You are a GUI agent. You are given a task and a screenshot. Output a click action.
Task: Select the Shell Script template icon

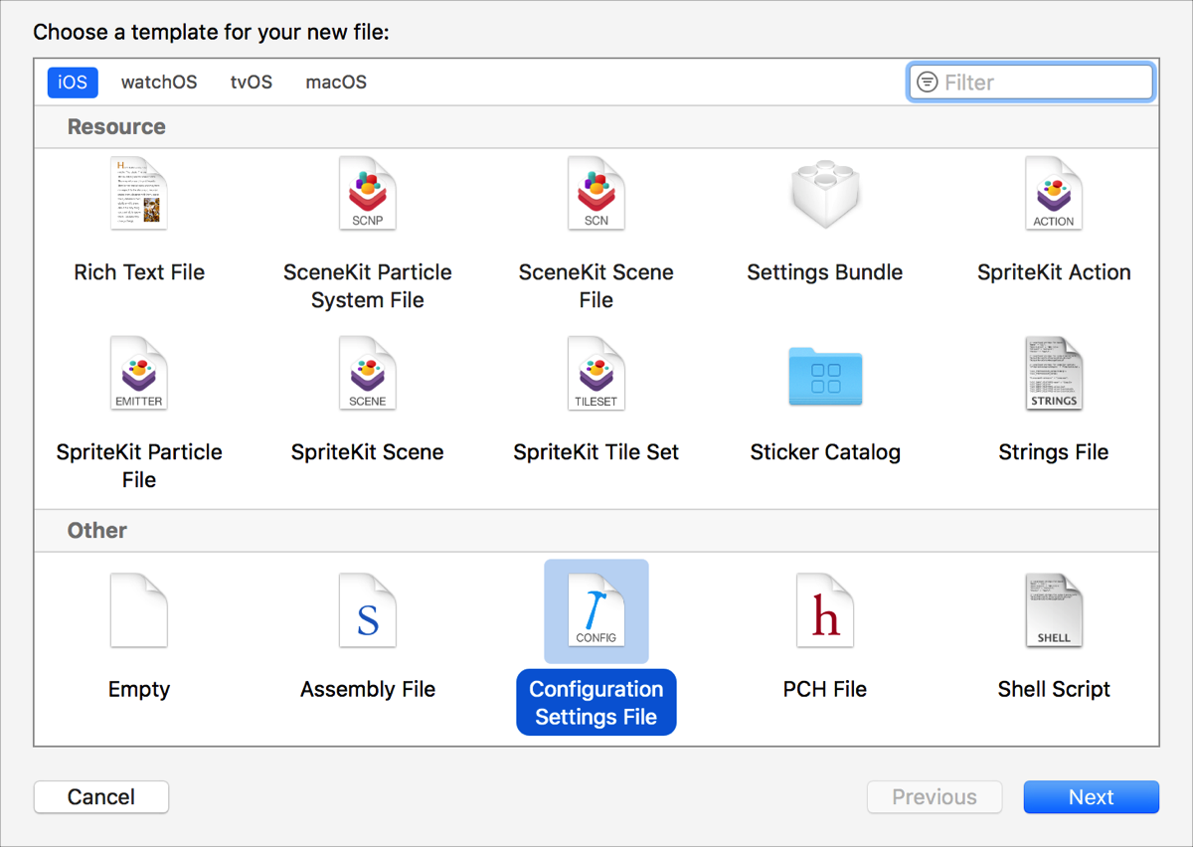pos(1054,610)
